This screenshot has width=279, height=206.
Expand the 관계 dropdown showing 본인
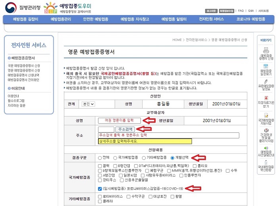click(89, 104)
